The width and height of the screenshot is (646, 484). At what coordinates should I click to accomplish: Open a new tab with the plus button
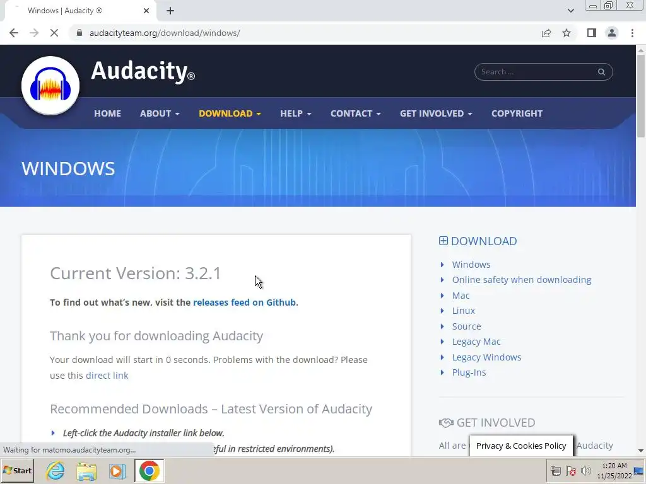click(170, 11)
